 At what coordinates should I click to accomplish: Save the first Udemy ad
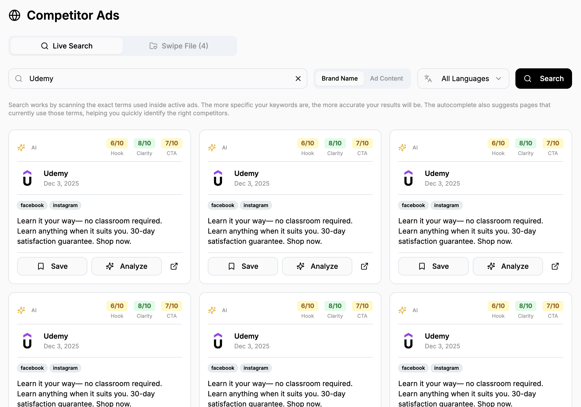[52, 266]
